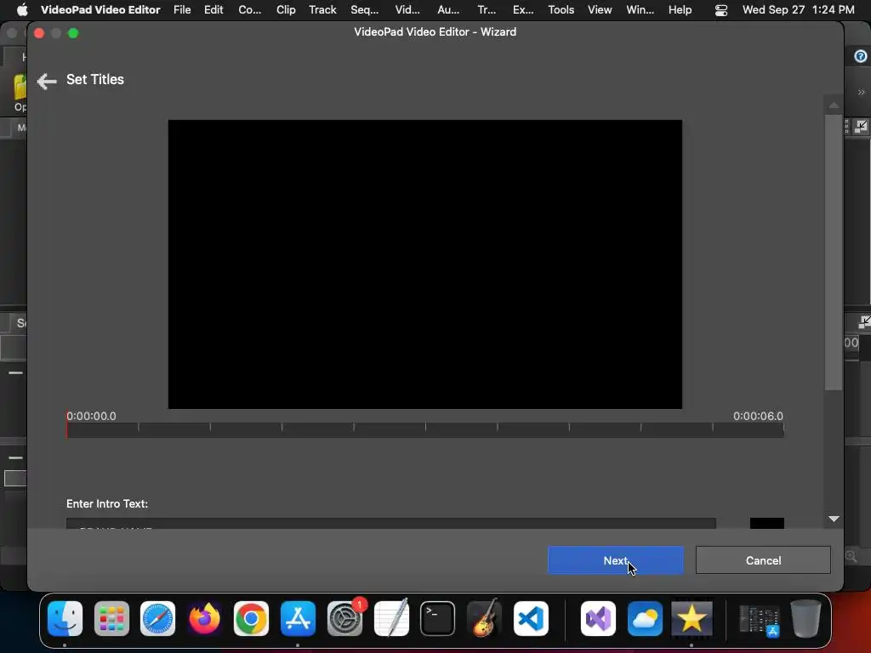Screen dimensions: 871x653
Task: Open Visual Studio from the dock
Action: pyautogui.click(x=598, y=618)
